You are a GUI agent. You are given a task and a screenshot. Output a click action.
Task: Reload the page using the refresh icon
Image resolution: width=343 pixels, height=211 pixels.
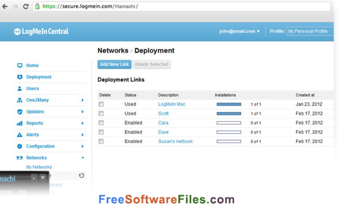pos(26,6)
